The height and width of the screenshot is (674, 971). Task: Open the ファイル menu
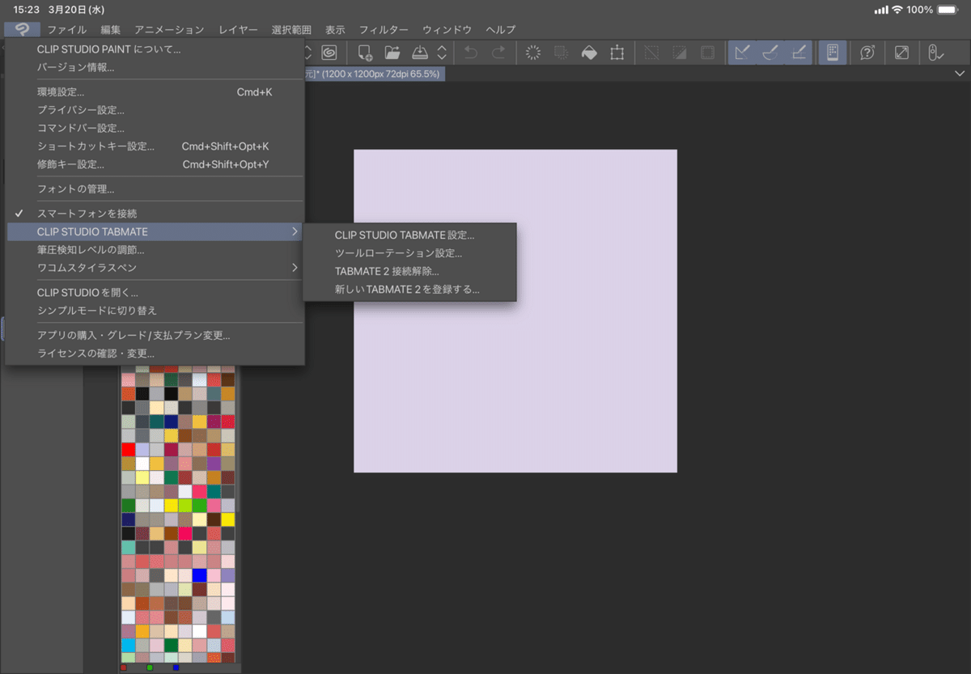(x=66, y=30)
